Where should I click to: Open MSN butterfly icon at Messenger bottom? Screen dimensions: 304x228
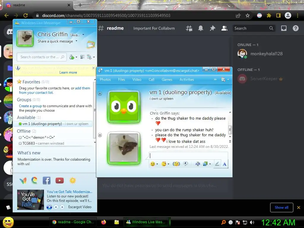click(23, 181)
